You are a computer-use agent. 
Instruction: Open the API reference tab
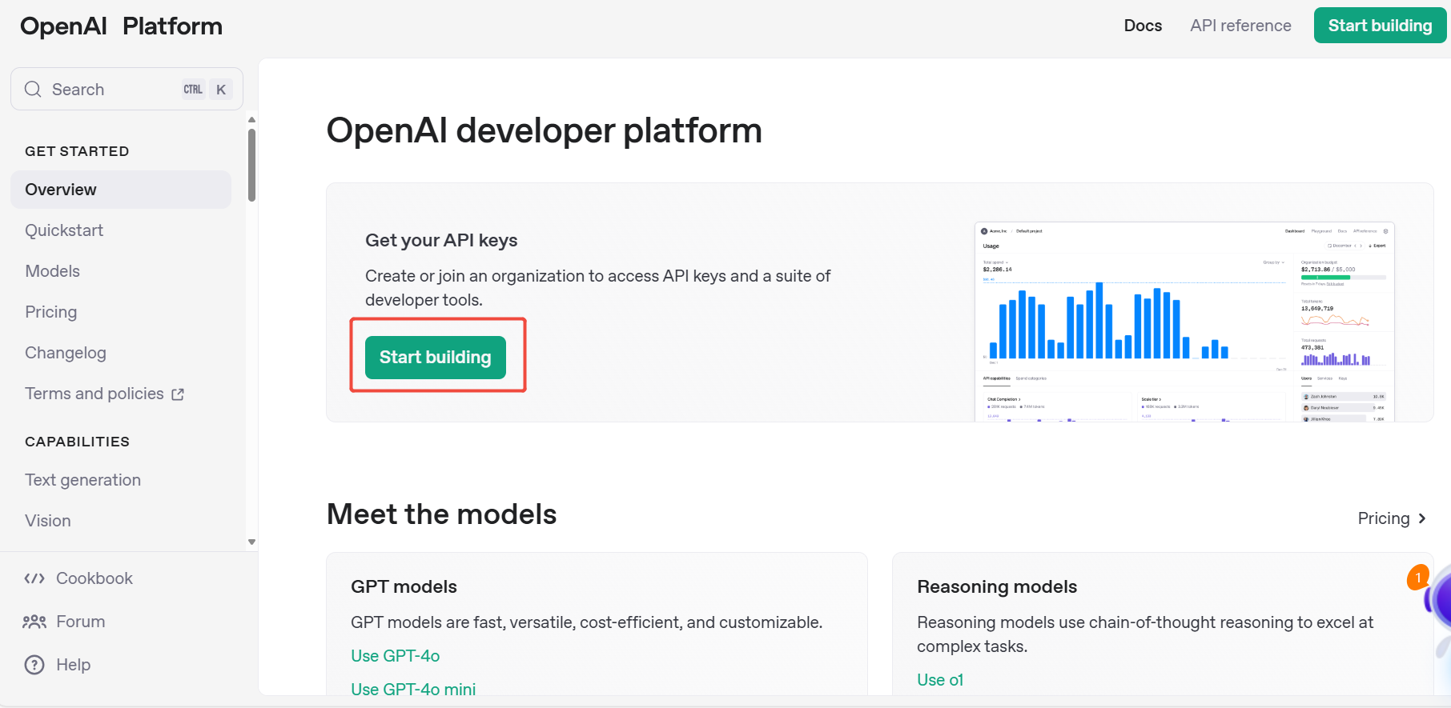(x=1240, y=26)
